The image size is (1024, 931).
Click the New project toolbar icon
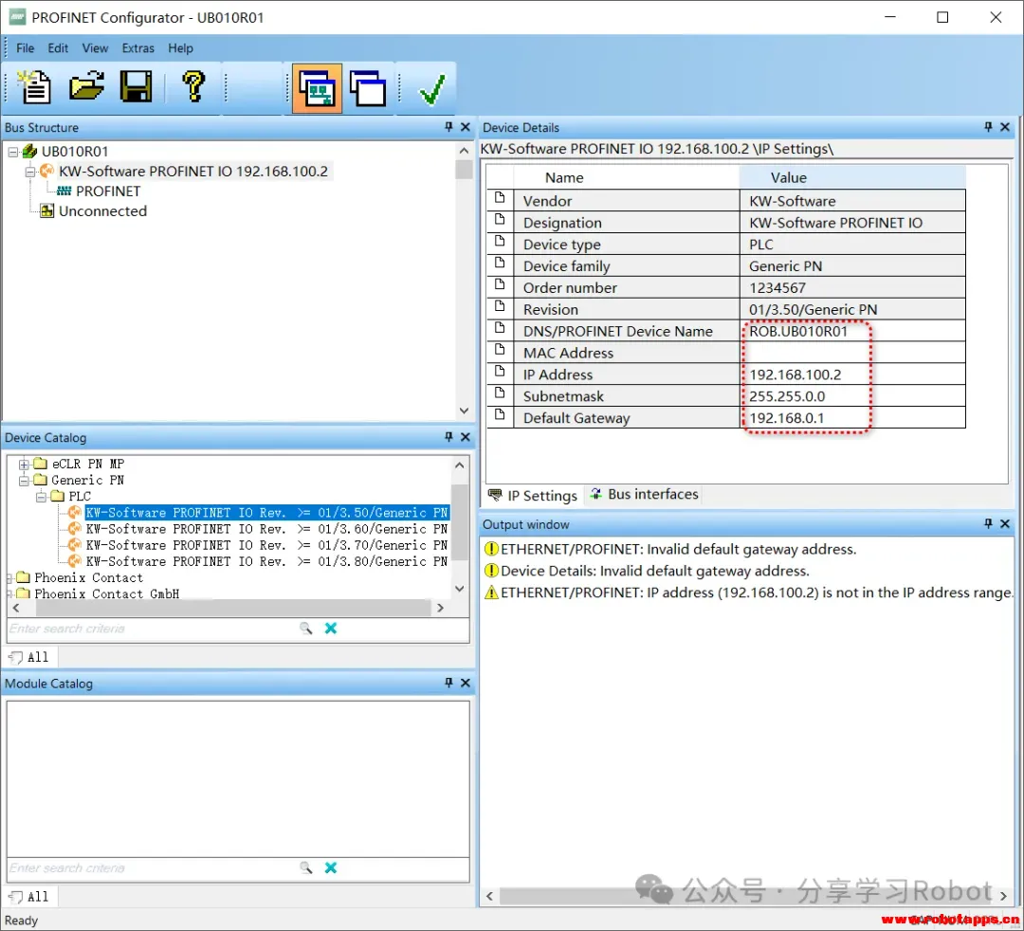click(x=34, y=87)
